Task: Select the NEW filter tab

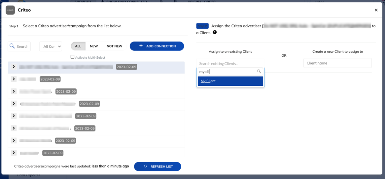Action: click(94, 46)
